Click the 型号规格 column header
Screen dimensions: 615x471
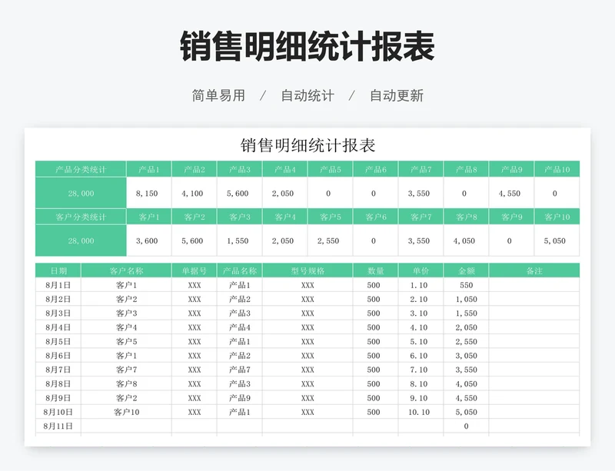308,270
